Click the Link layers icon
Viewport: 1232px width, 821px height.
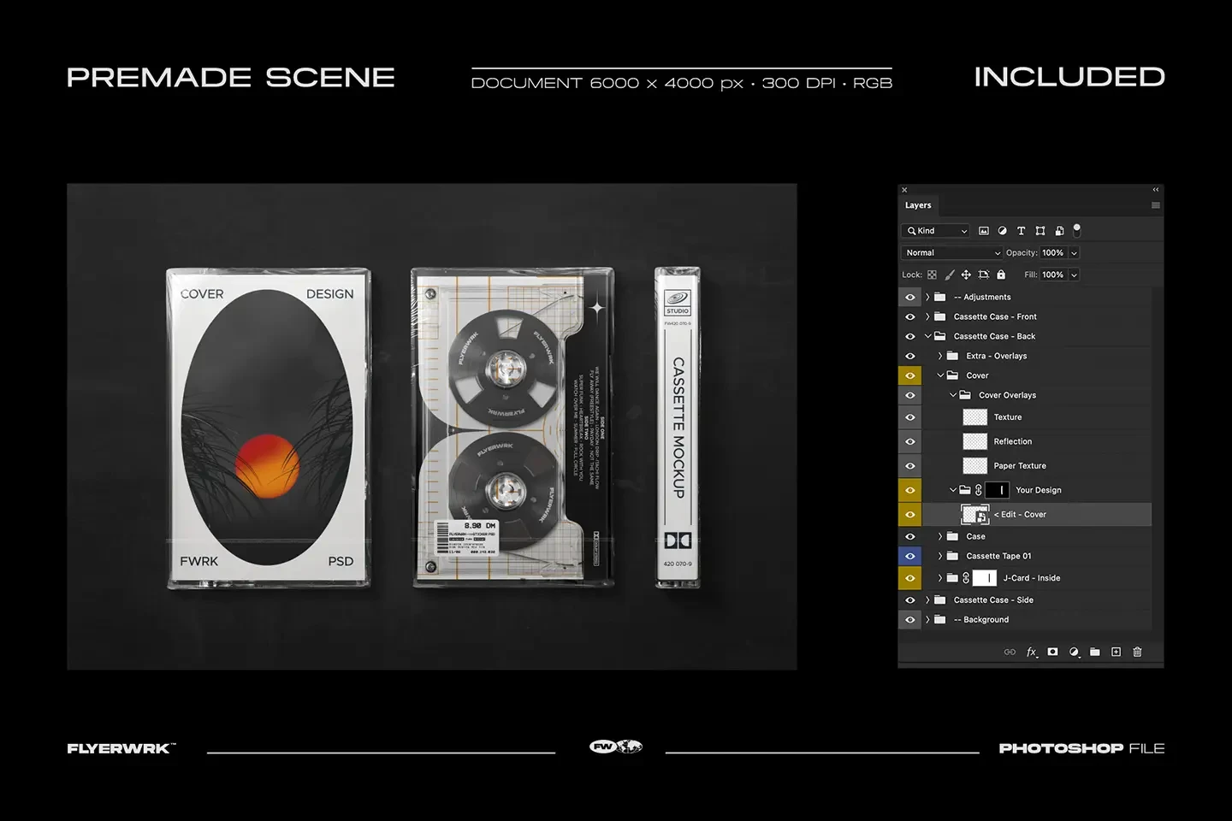(x=1010, y=651)
